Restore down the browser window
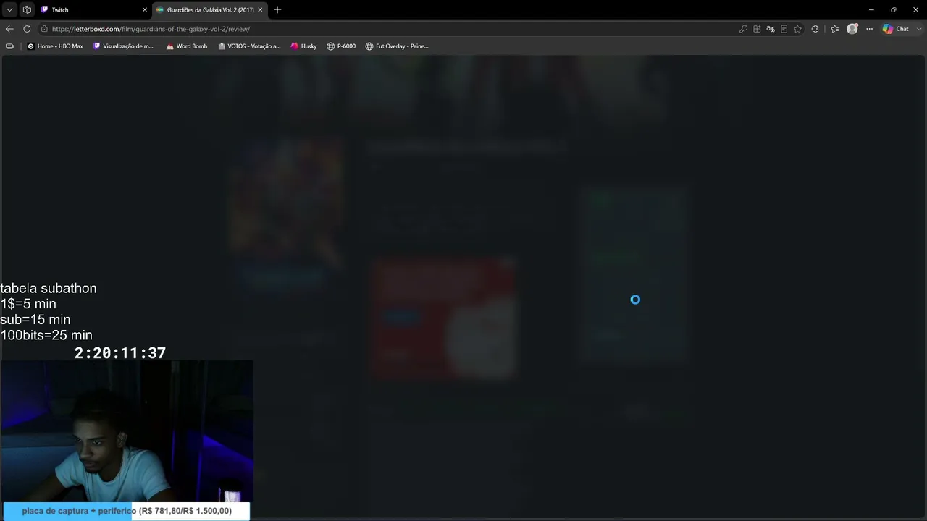This screenshot has height=521, width=927. tap(894, 9)
